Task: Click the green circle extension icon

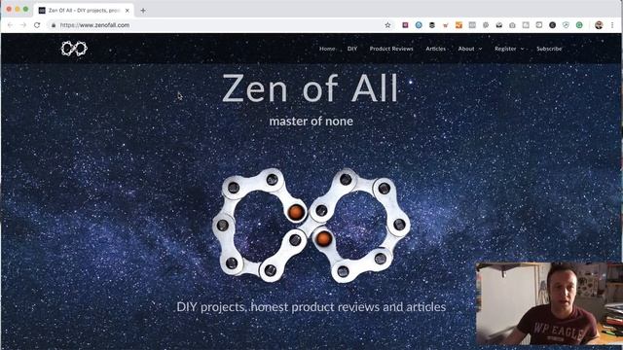Action: coord(579,25)
